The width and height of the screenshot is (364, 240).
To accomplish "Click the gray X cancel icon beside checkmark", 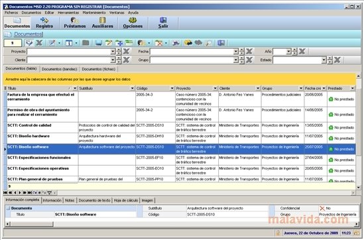I will click(x=39, y=43).
